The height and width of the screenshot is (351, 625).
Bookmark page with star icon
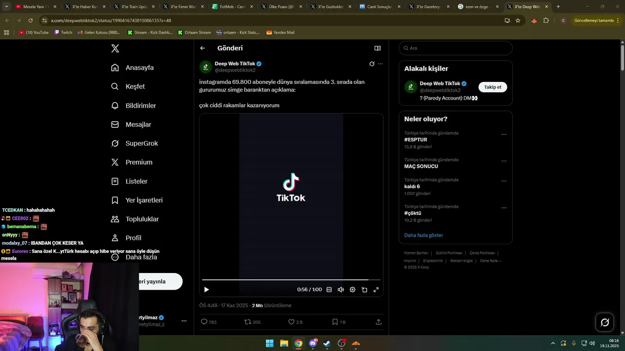point(518,20)
